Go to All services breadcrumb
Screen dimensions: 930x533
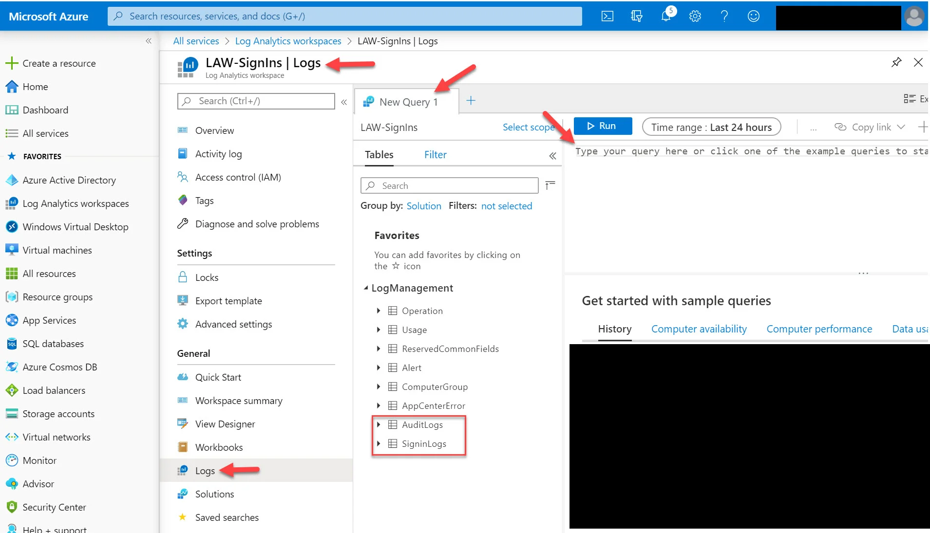pyautogui.click(x=196, y=41)
